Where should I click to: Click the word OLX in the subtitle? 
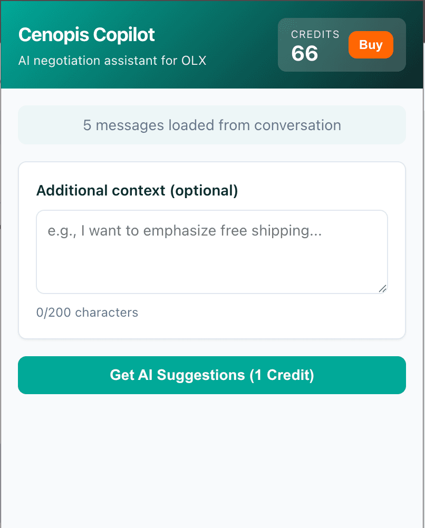pos(194,61)
